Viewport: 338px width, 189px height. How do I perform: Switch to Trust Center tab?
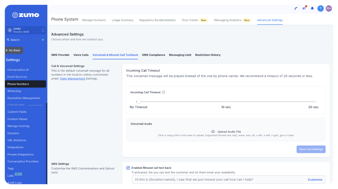(190, 20)
